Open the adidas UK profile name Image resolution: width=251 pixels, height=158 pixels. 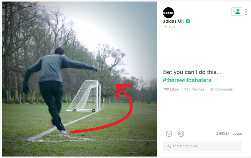[x=173, y=21]
